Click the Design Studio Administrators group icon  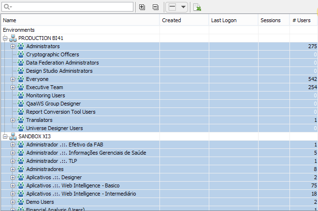pyautogui.click(x=21, y=71)
